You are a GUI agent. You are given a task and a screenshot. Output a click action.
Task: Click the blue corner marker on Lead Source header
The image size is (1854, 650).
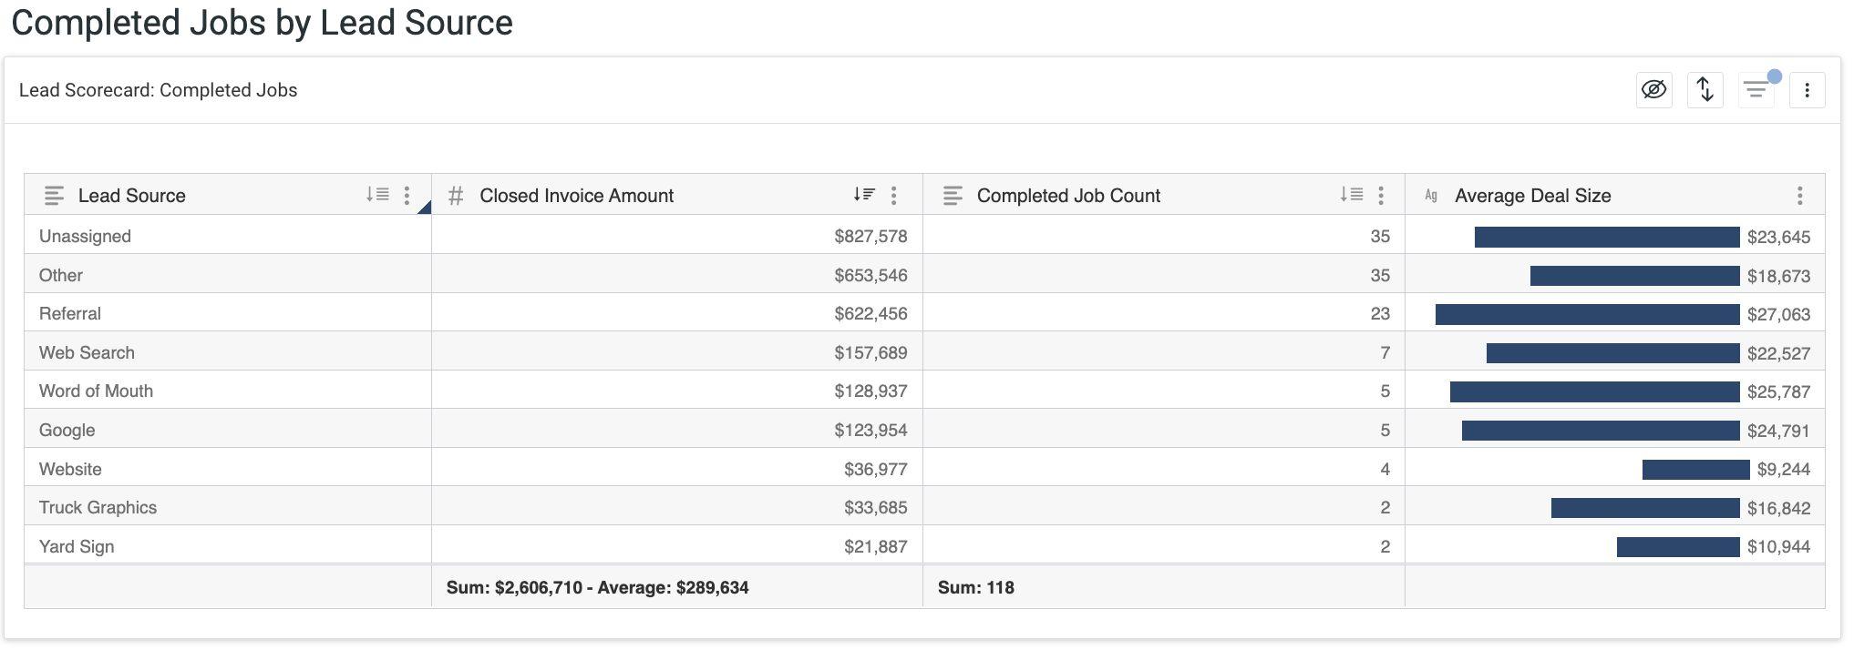425,208
